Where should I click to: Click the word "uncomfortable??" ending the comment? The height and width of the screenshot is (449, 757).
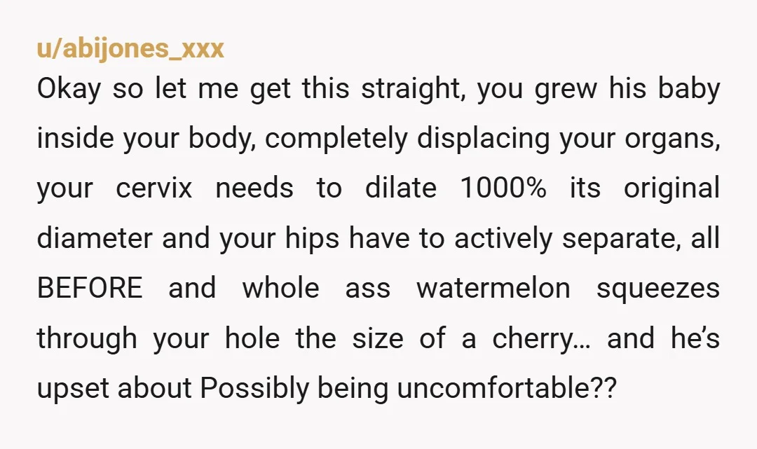click(x=507, y=387)
